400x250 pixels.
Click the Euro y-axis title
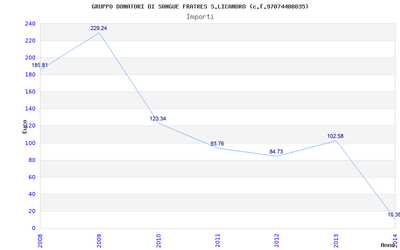coord(24,126)
